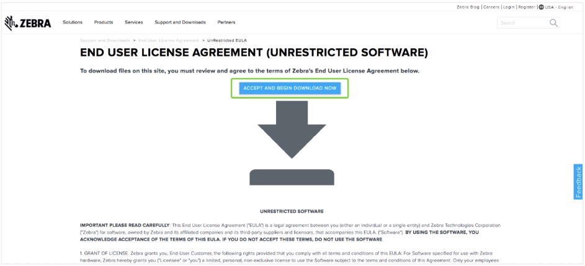
Task: Click the 1. GRANT OF LICENSE paragraph
Action: pyautogui.click(x=290, y=257)
